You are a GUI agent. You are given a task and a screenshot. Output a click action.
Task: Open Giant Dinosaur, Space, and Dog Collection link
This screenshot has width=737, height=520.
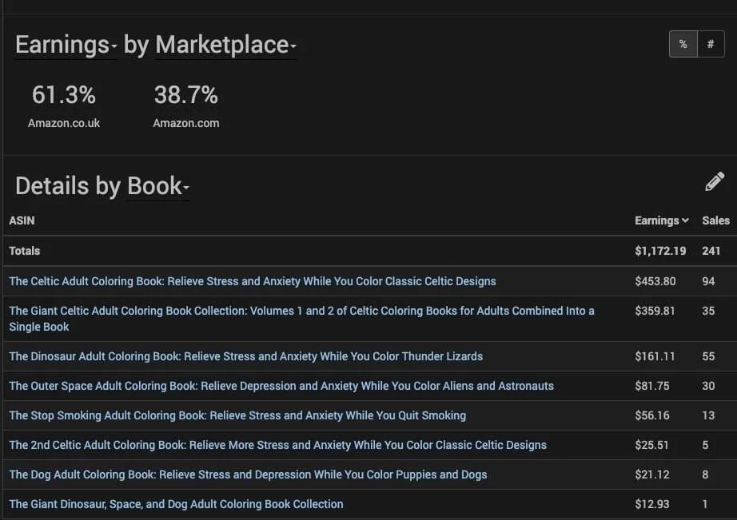point(176,504)
